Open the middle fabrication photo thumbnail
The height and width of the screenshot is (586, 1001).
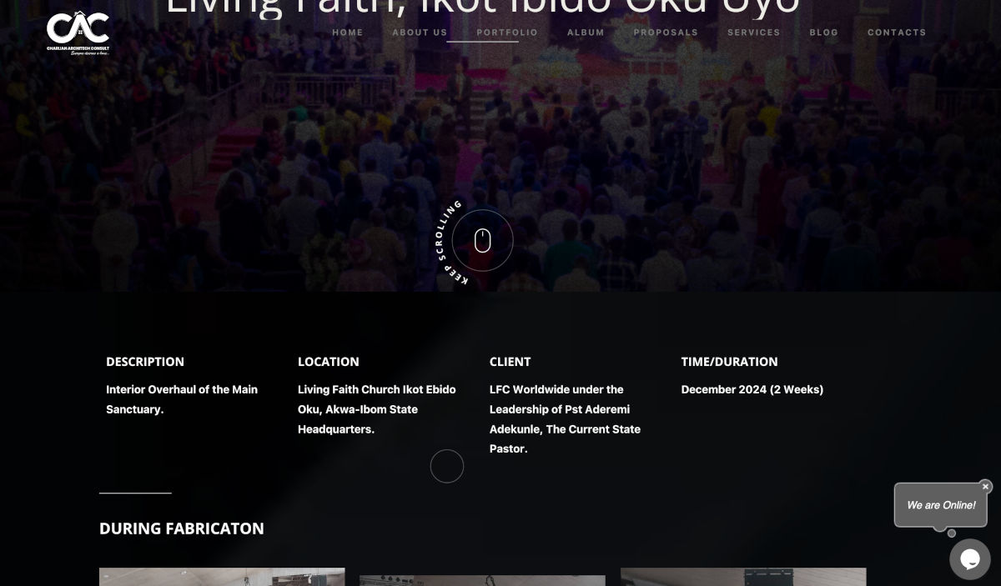[482, 580]
